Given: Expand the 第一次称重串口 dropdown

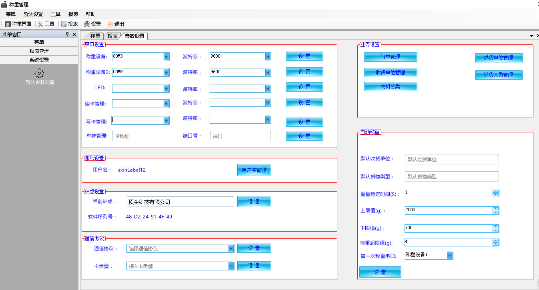Looking at the screenshot, I should (450, 255).
